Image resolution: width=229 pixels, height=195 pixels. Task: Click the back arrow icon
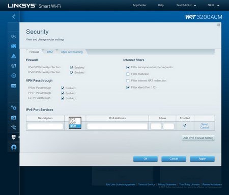(x=14, y=17)
